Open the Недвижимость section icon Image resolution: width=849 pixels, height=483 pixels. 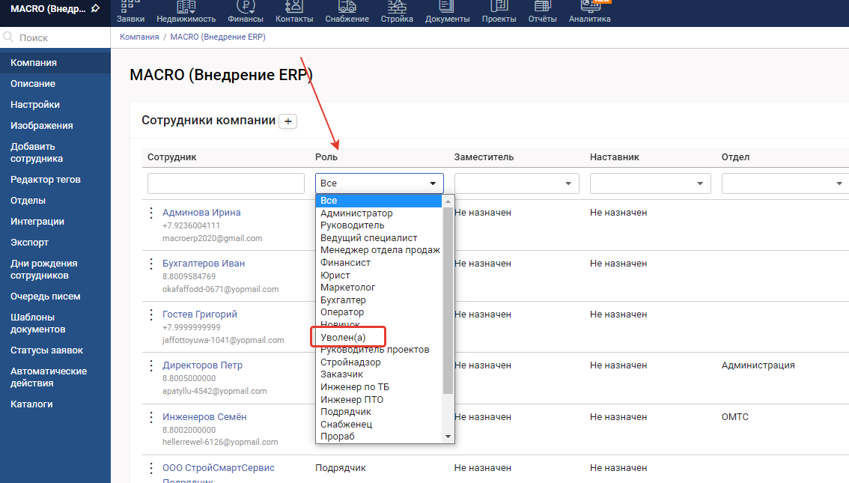point(186,7)
